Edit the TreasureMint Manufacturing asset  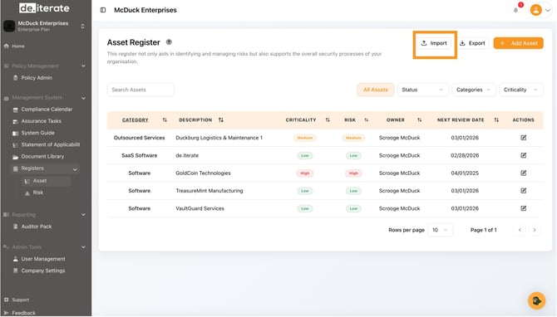point(523,191)
